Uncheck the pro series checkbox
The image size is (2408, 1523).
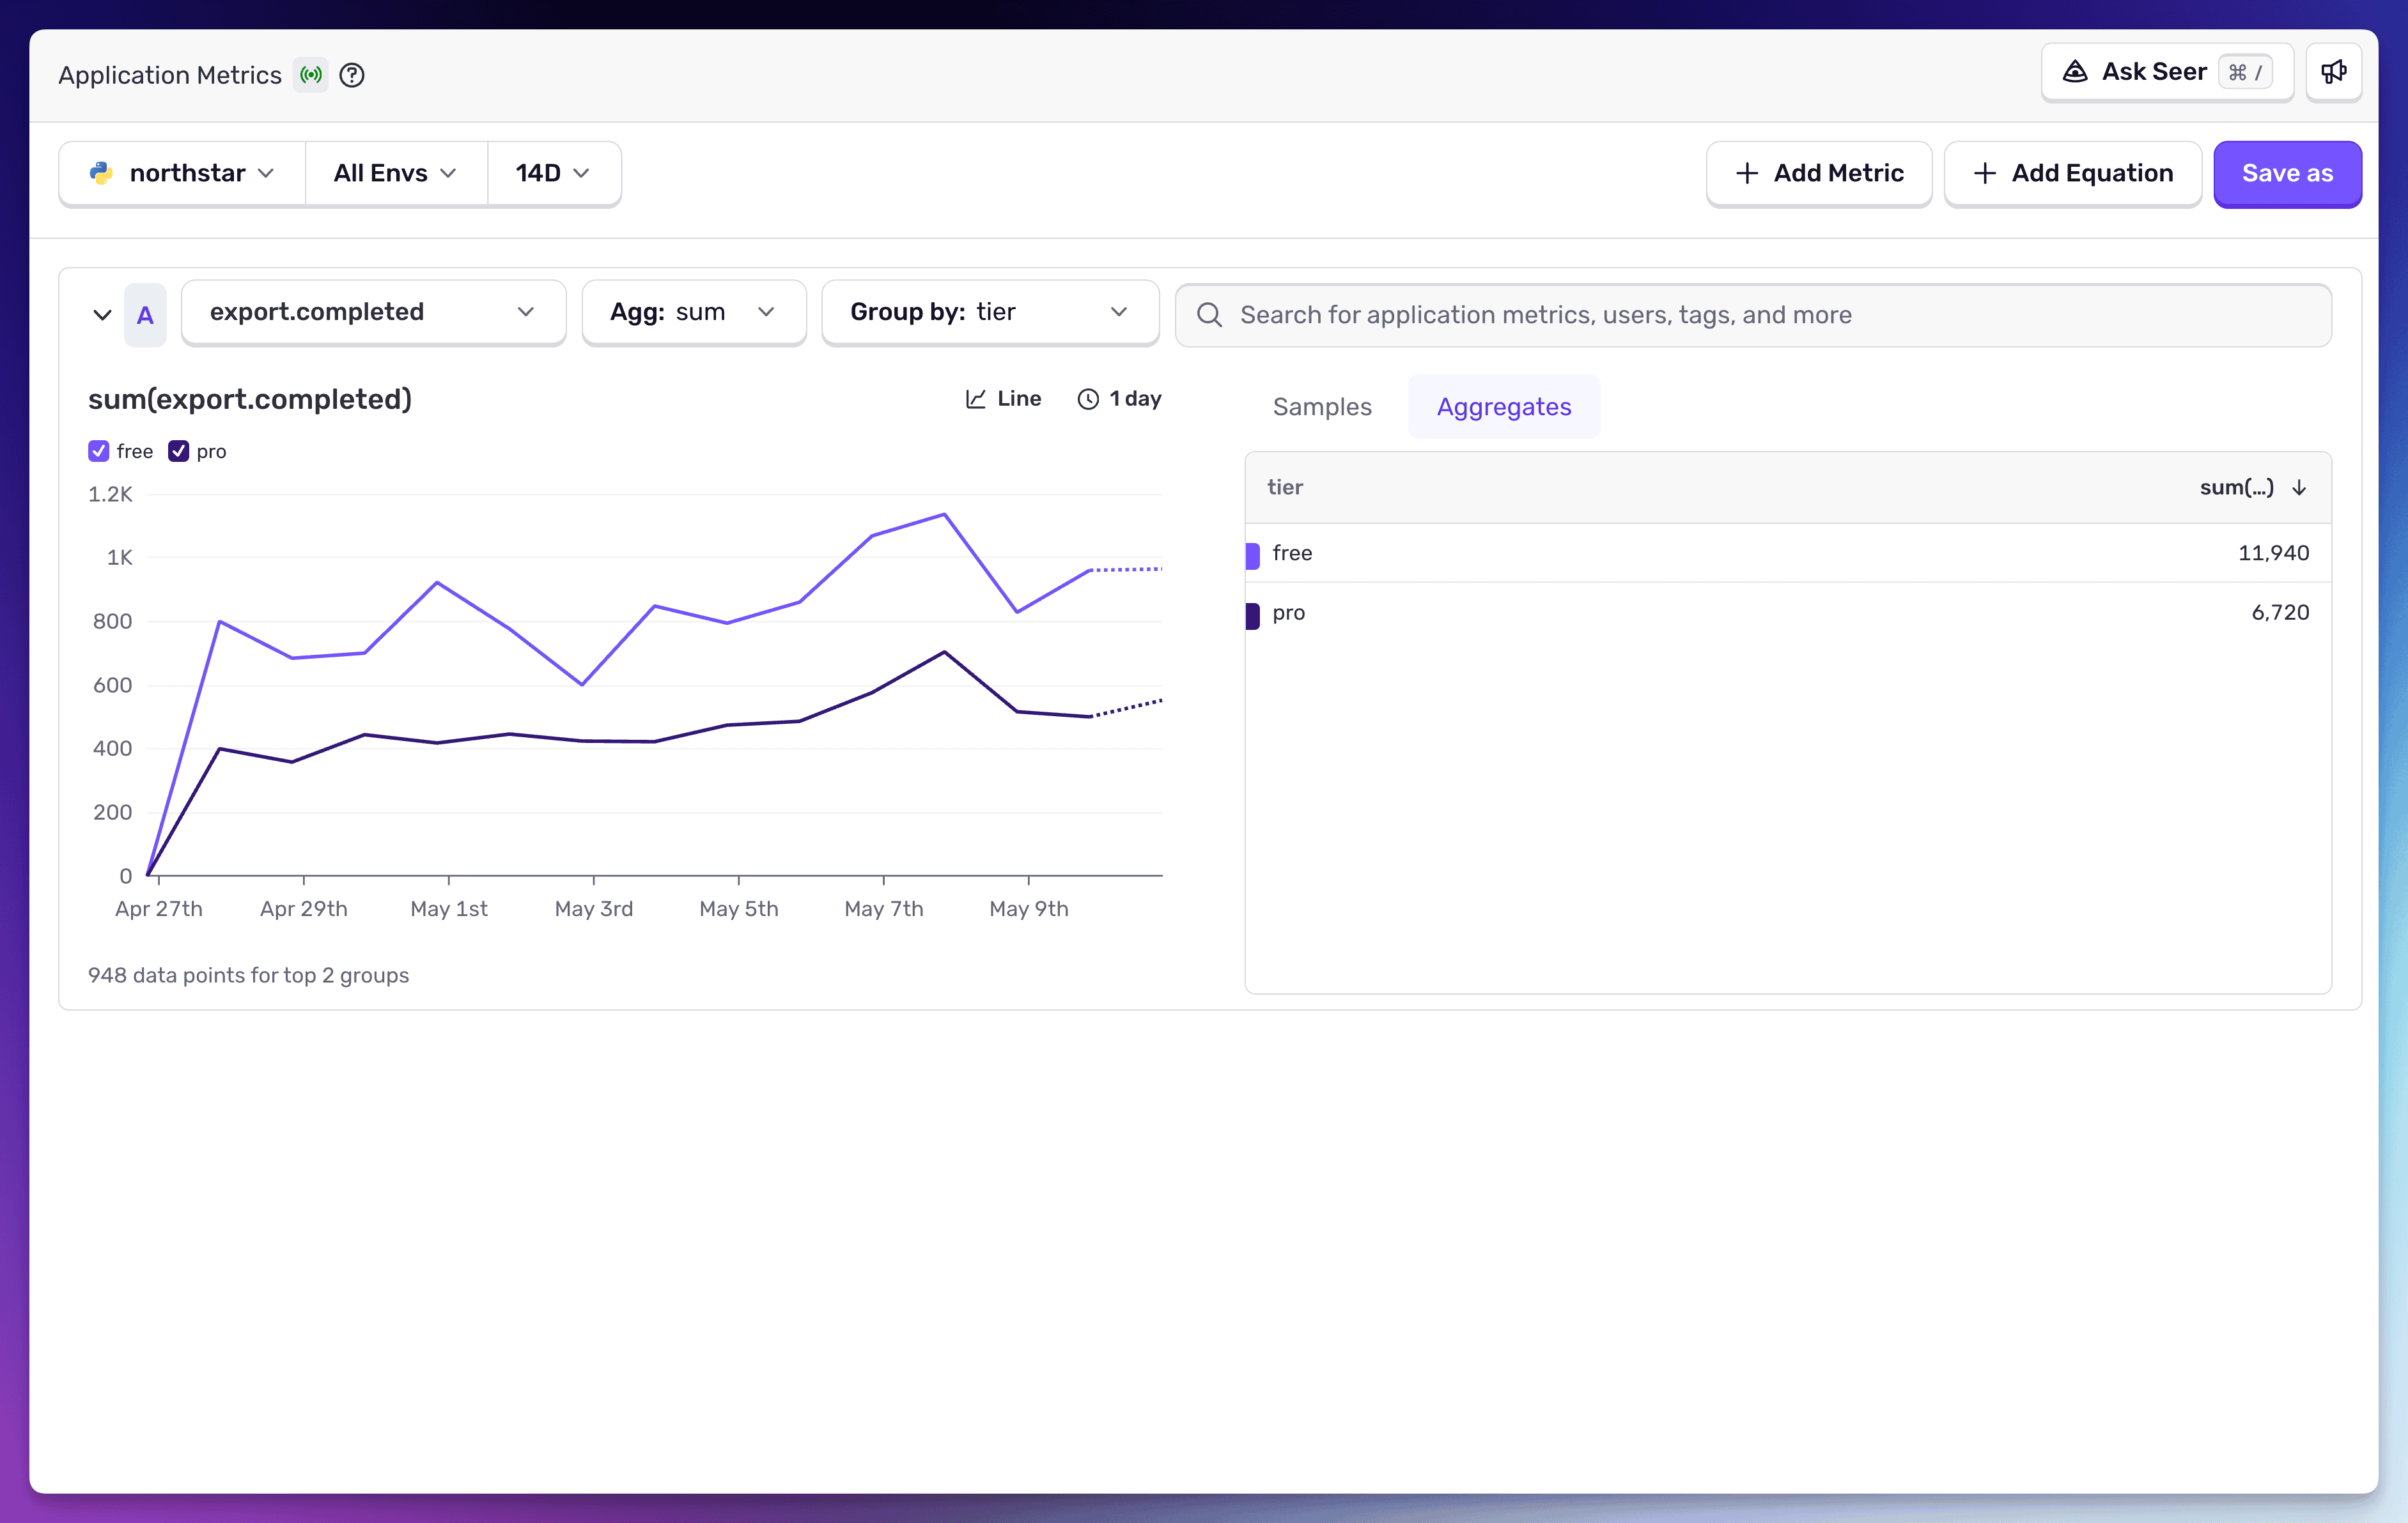coord(178,452)
